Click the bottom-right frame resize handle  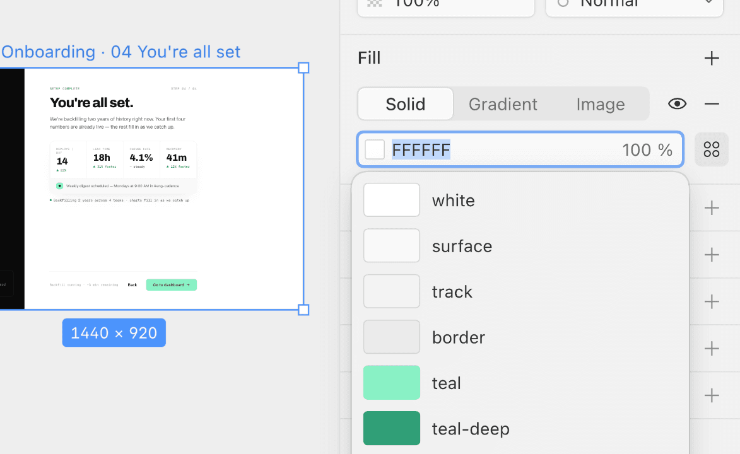coord(303,310)
